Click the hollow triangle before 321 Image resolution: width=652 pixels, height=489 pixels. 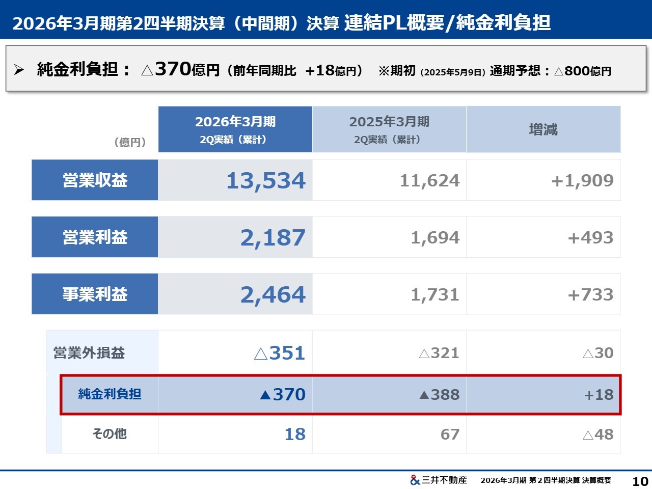click(x=424, y=354)
